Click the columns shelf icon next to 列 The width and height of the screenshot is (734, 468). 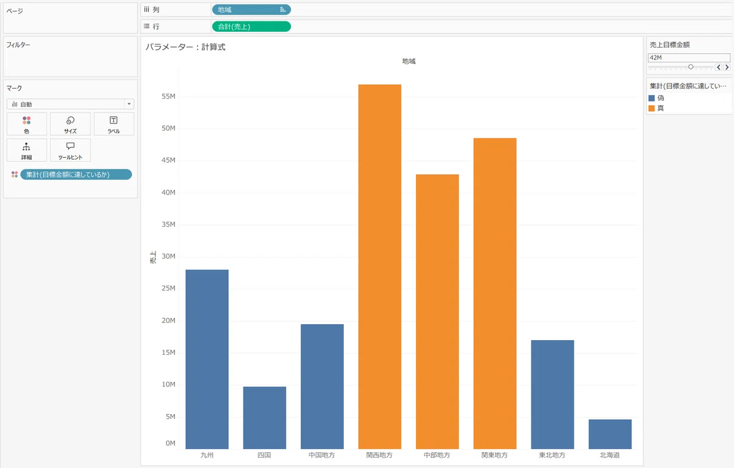[x=146, y=9]
